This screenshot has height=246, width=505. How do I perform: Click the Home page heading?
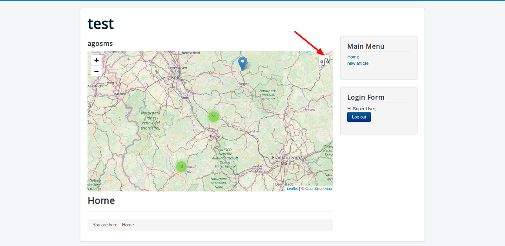[101, 200]
